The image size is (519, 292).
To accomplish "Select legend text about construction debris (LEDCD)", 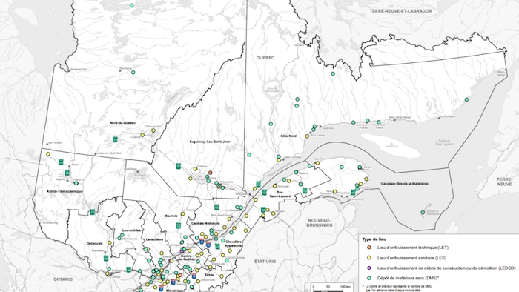I will tap(446, 268).
